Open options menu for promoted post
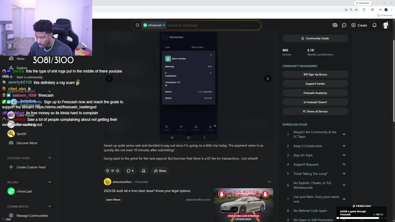395x222 pixels. tap(269, 182)
